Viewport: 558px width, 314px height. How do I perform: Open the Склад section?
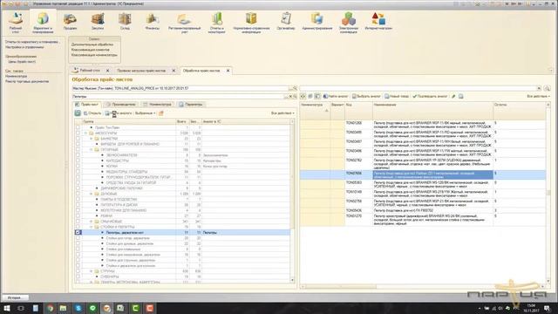click(125, 21)
